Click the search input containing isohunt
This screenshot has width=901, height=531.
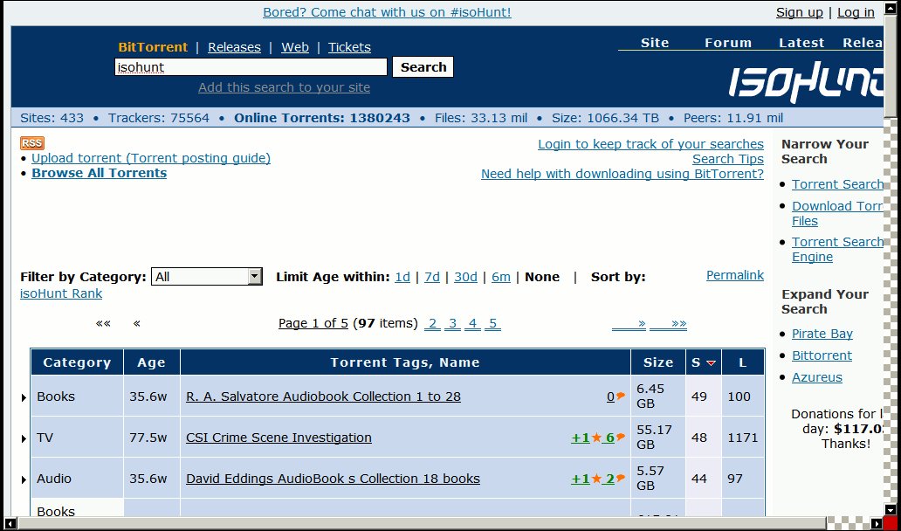click(251, 67)
